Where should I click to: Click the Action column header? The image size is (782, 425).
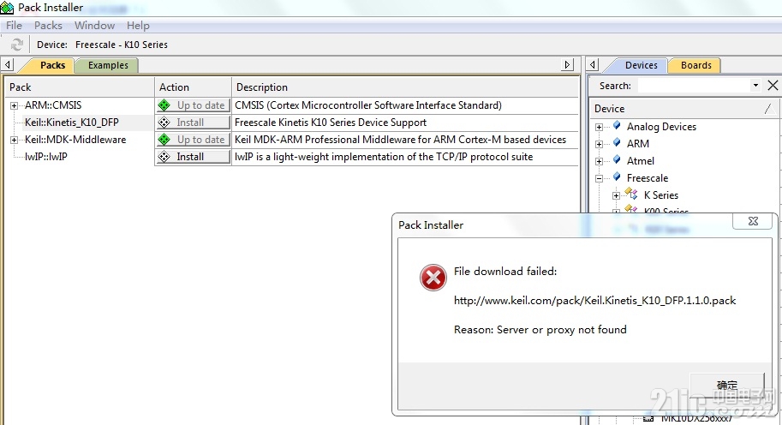pos(193,87)
